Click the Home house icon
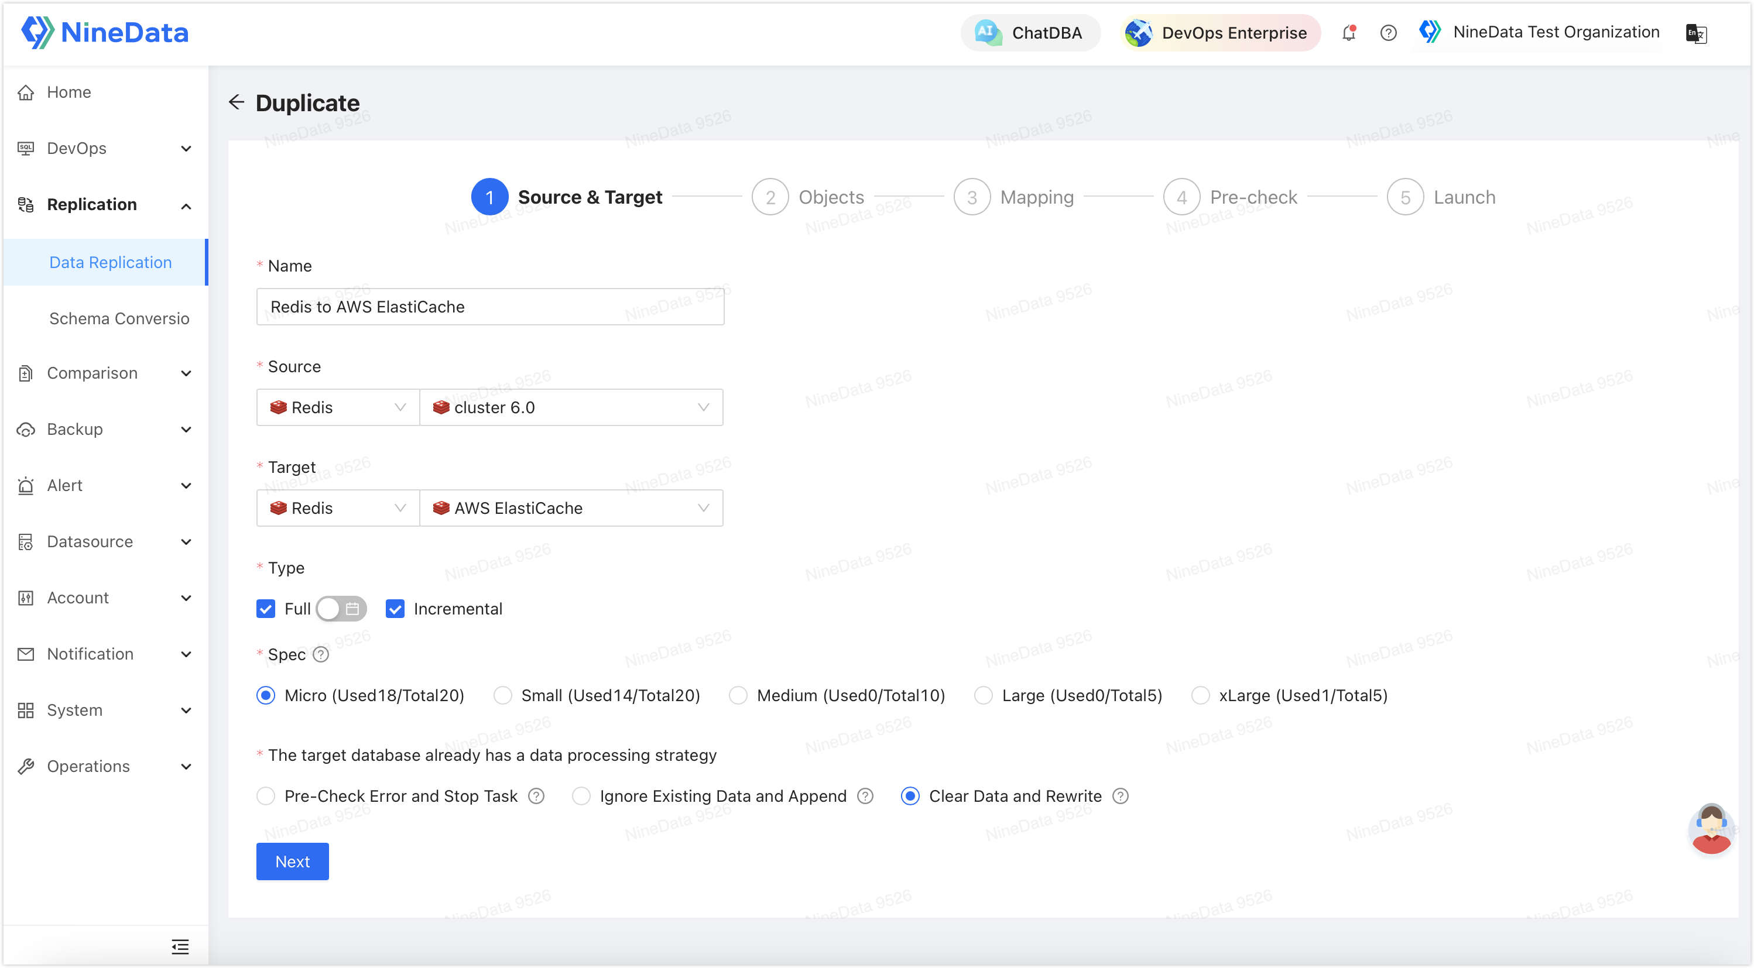 [x=26, y=92]
